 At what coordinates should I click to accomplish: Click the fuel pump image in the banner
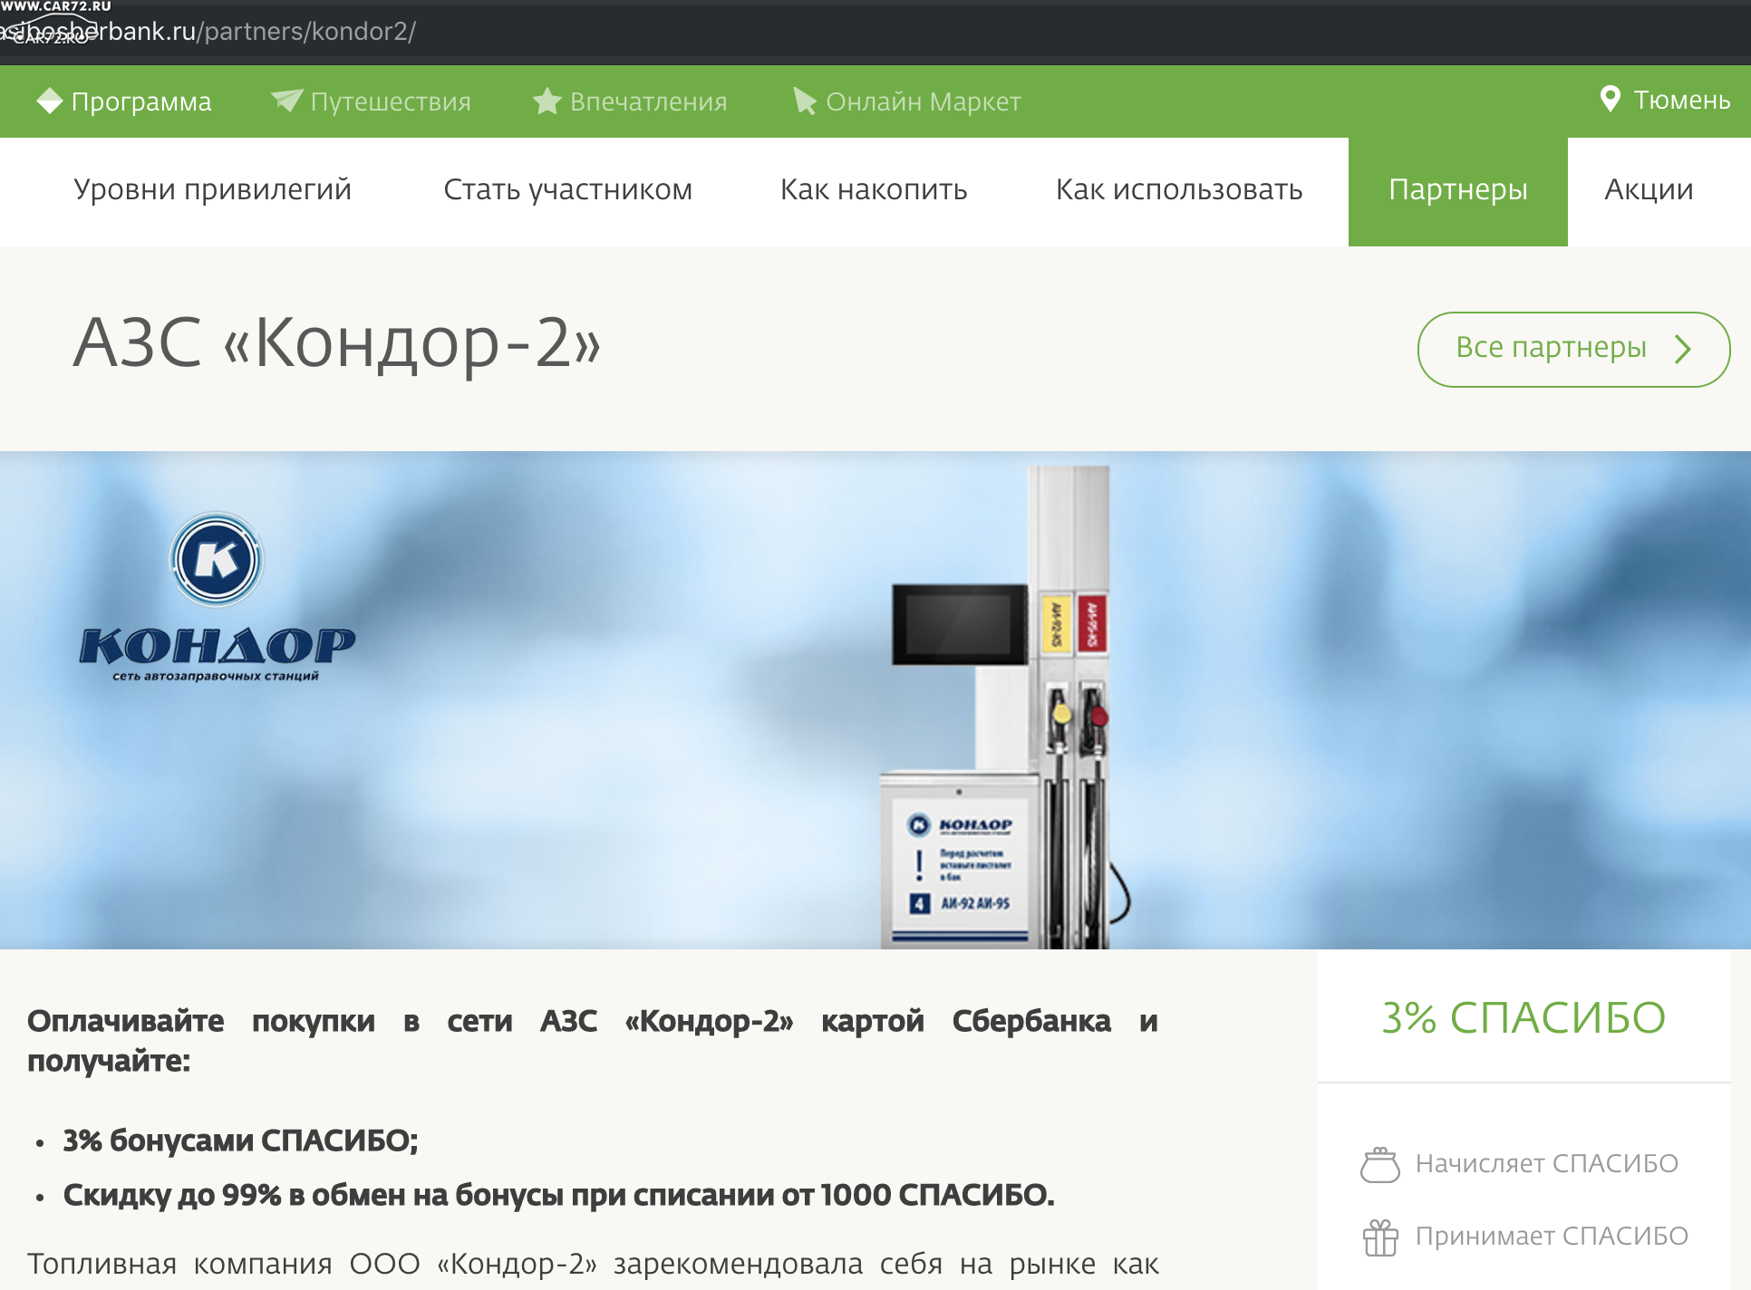tap(1004, 708)
